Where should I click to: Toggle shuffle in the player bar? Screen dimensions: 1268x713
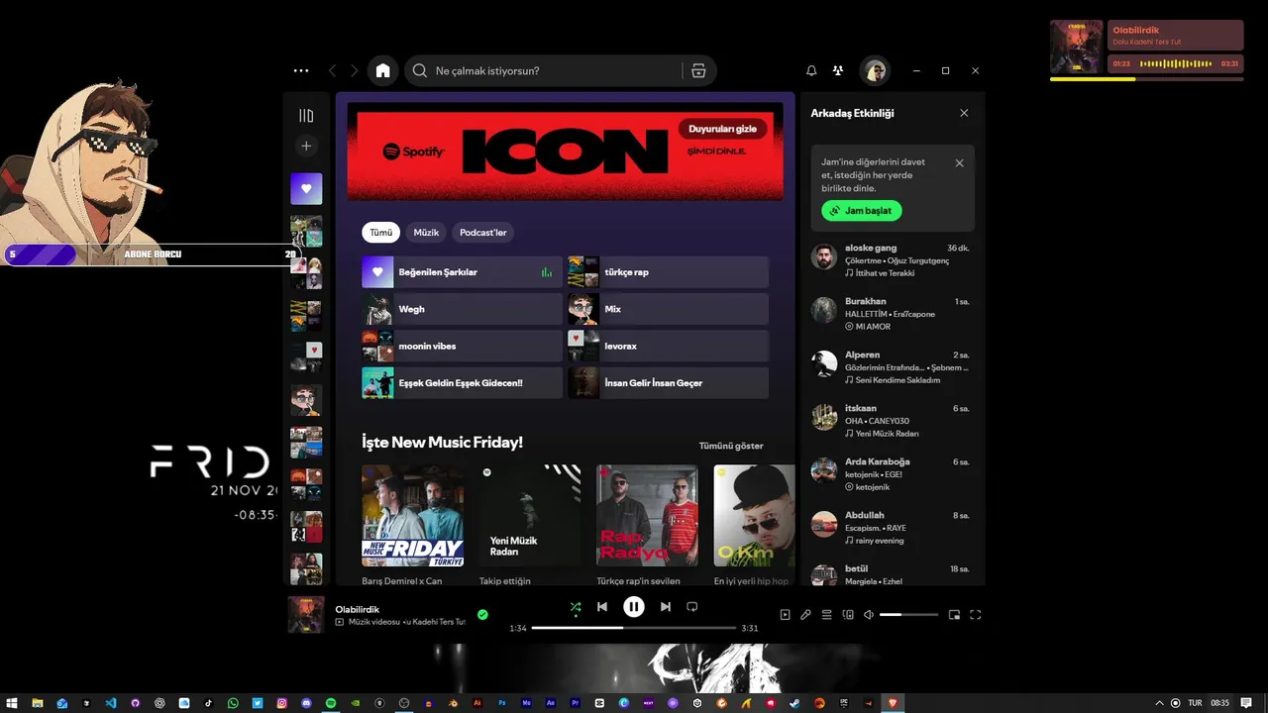576,607
